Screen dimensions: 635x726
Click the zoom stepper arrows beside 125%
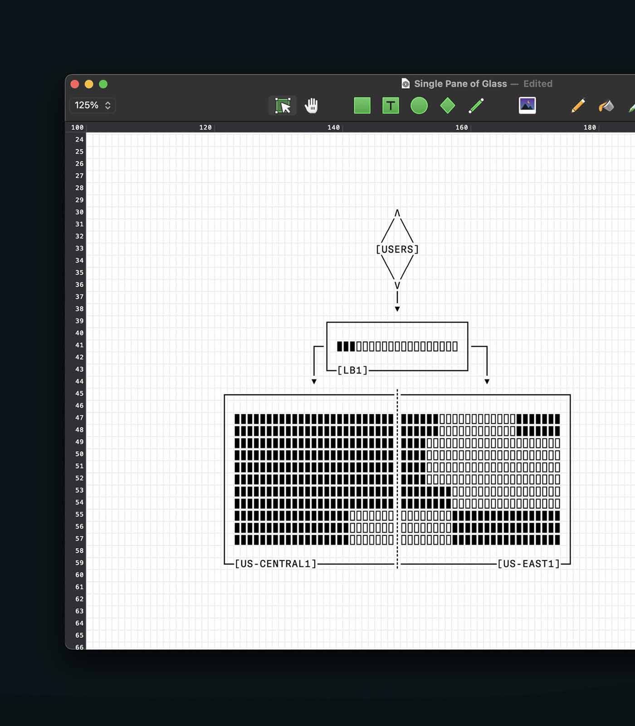tap(108, 105)
